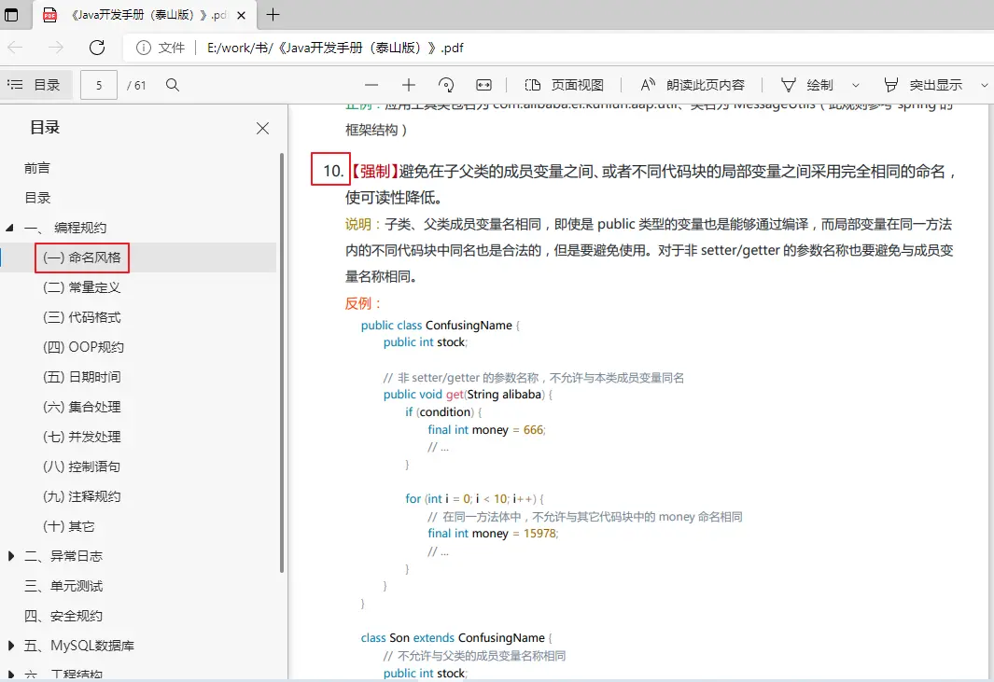
Task: Click 朗读此页内容 read aloud button
Action: (x=693, y=85)
